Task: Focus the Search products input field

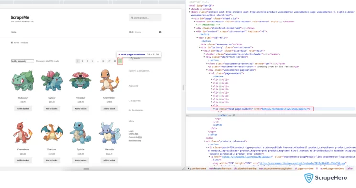Action: pos(145,18)
